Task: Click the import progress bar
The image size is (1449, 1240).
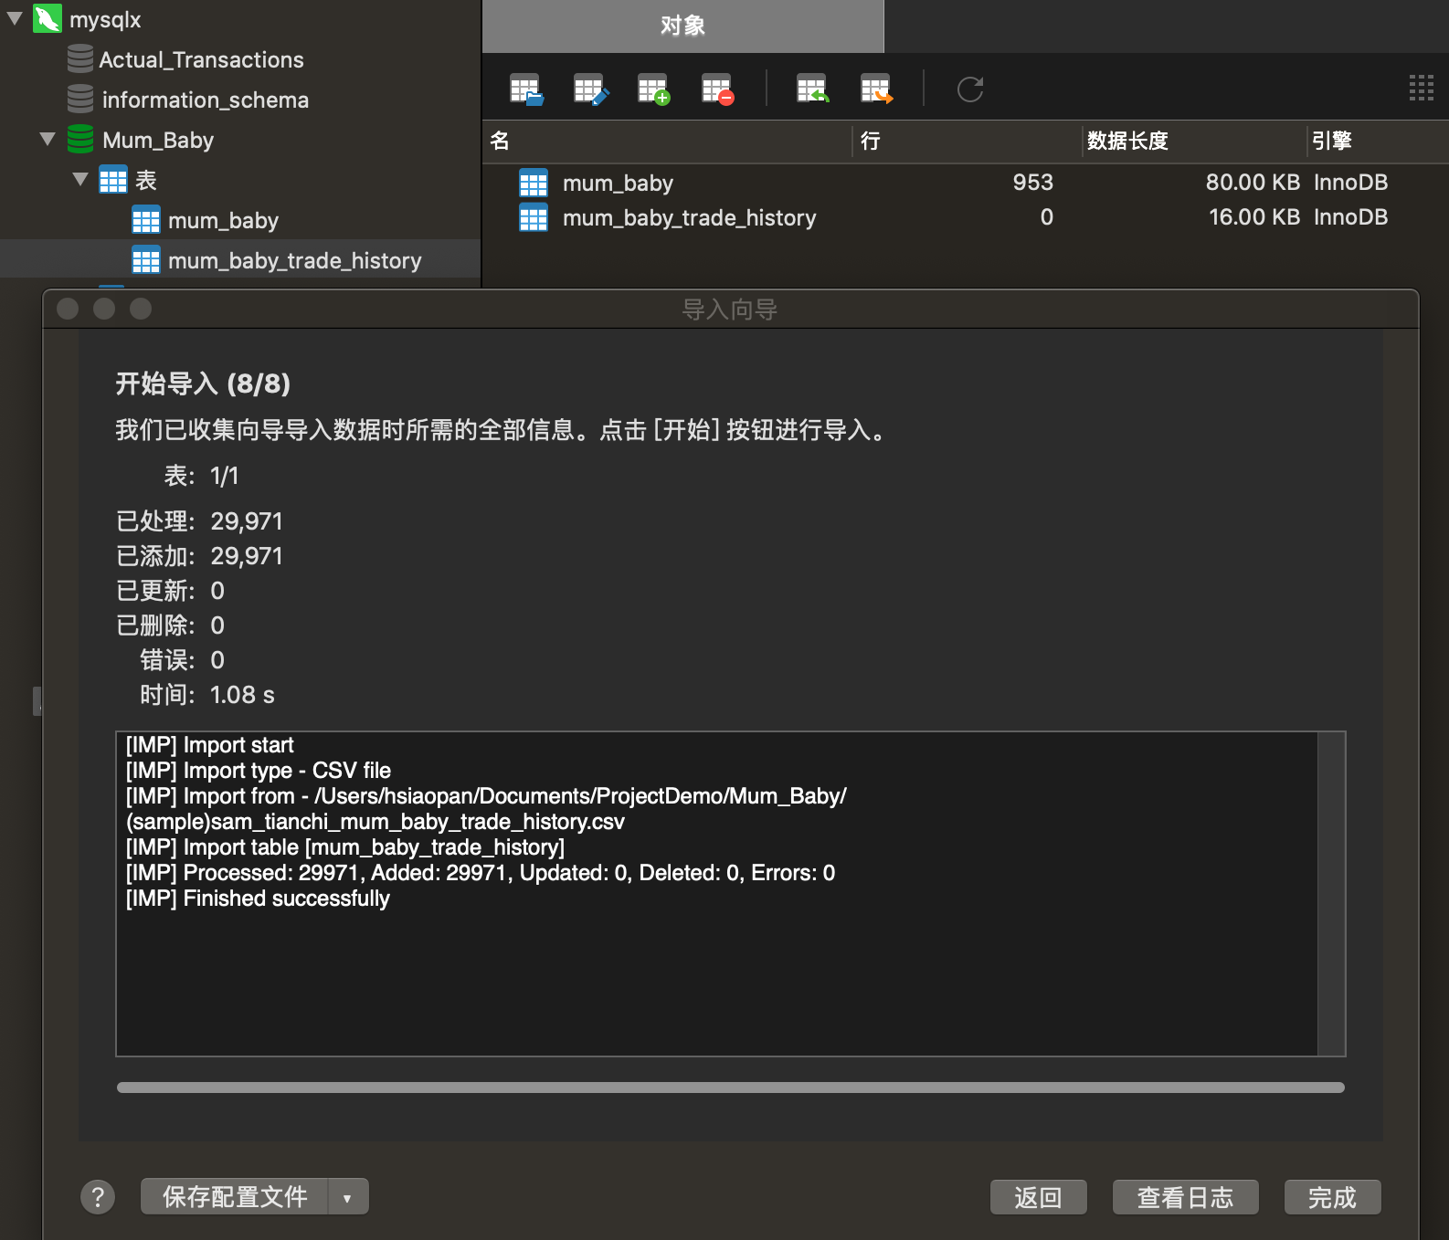Action: [730, 1088]
